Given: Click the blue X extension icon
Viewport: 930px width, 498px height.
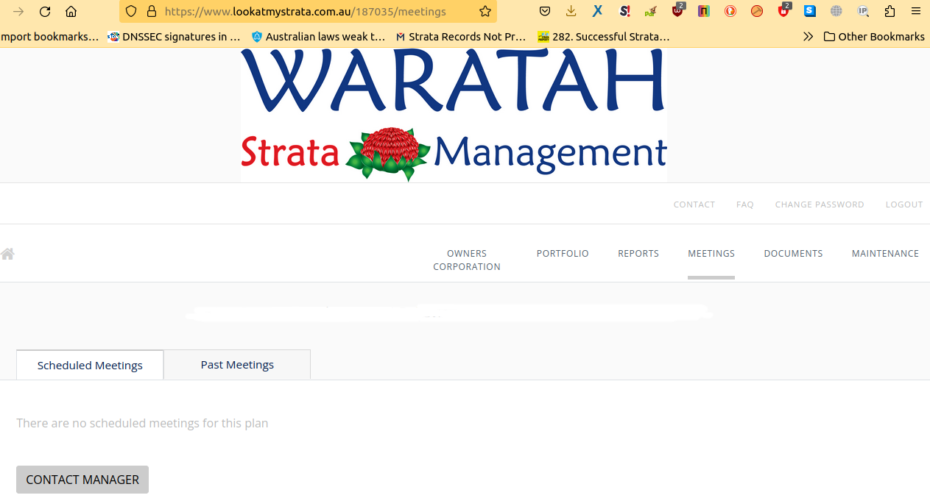Looking at the screenshot, I should tap(598, 12).
